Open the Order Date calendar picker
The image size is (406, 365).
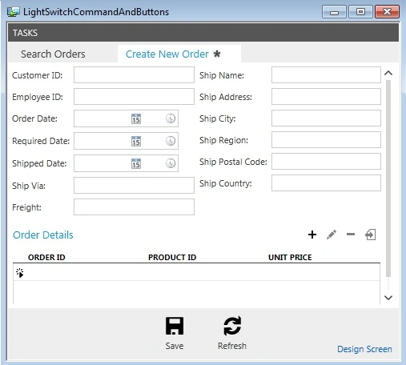pyautogui.click(x=136, y=118)
